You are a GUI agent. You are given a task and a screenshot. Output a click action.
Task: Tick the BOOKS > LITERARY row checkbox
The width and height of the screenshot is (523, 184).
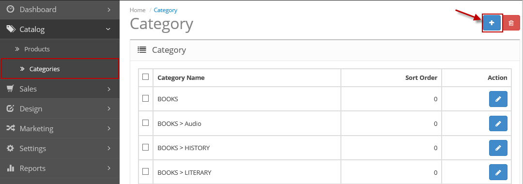pos(145,172)
